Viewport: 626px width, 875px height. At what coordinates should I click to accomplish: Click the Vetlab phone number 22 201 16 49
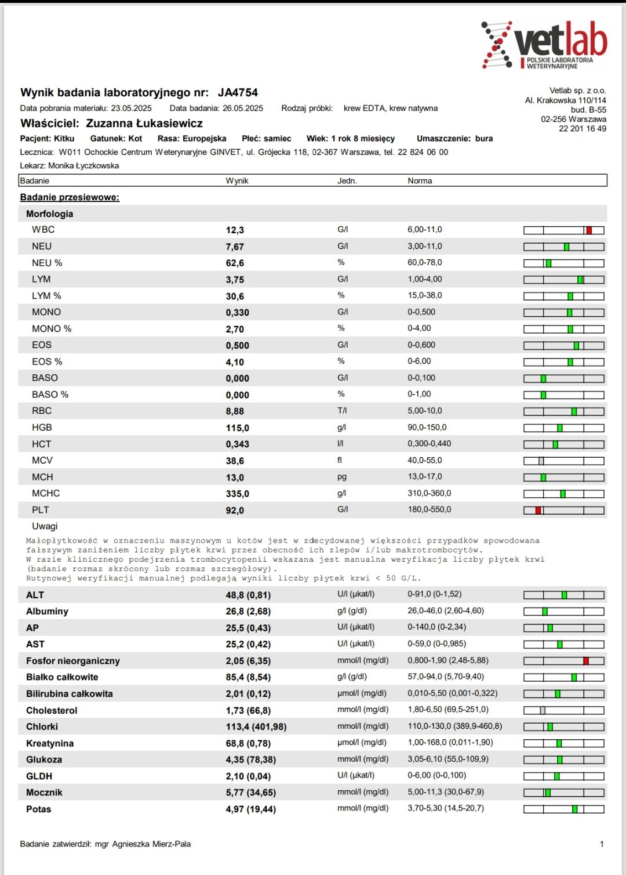(x=583, y=129)
